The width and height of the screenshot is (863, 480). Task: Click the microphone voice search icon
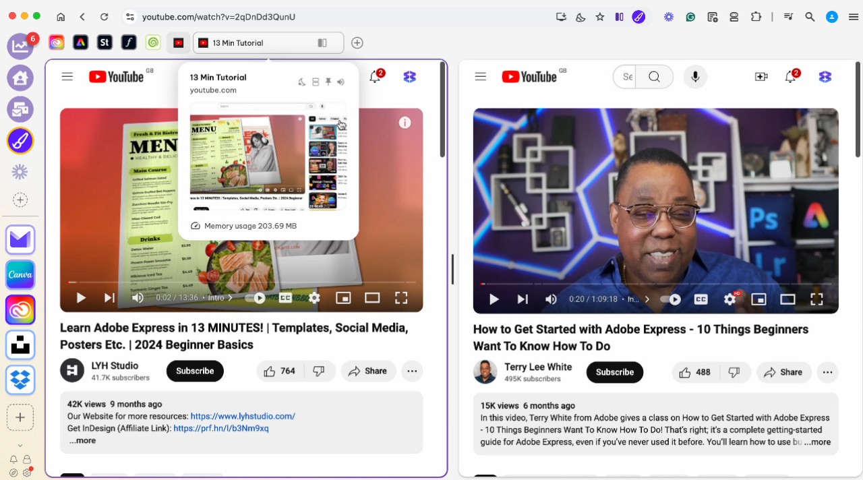tap(695, 77)
